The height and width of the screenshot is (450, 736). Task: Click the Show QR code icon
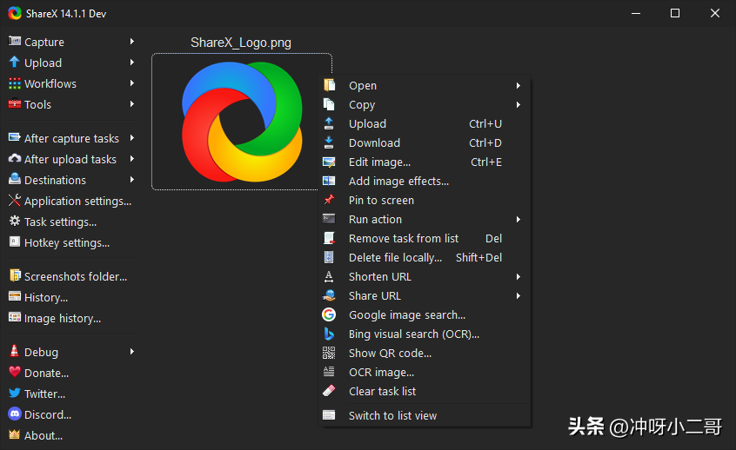[329, 353]
